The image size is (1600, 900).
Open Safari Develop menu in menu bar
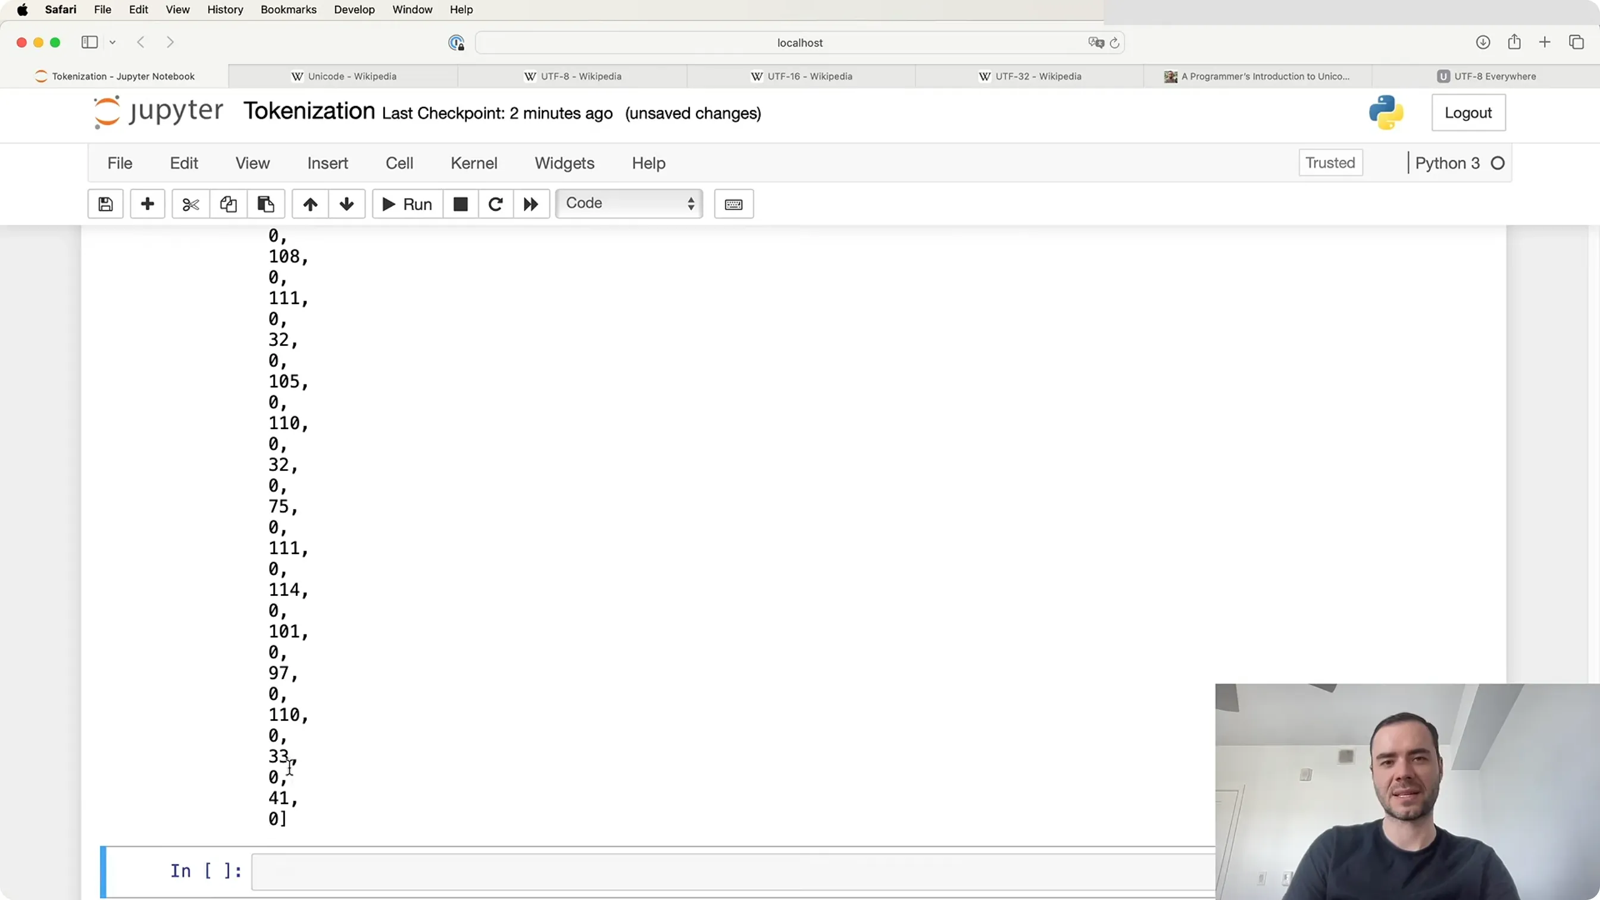pyautogui.click(x=354, y=10)
